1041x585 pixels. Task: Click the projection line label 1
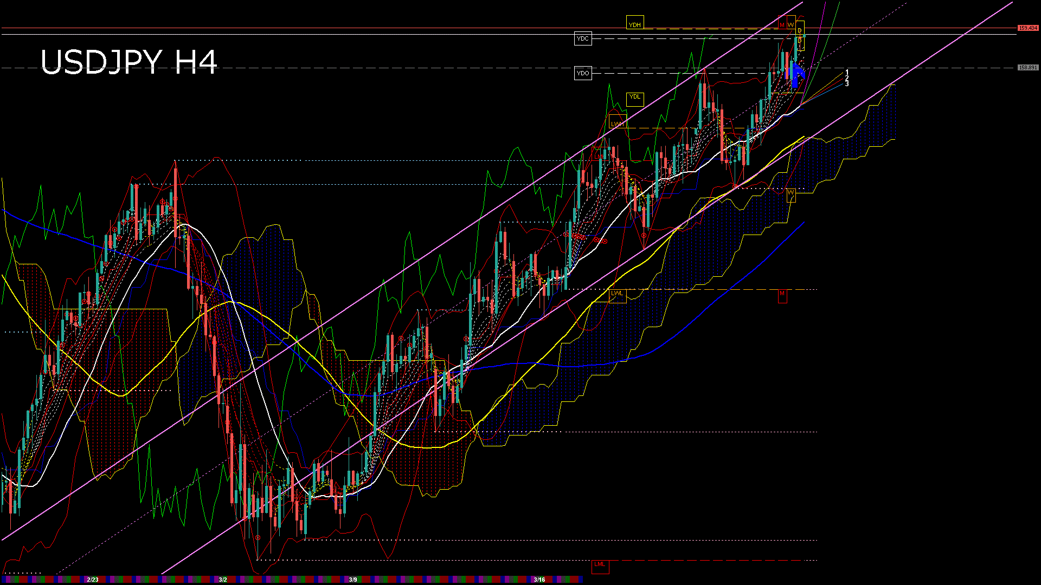pos(847,72)
